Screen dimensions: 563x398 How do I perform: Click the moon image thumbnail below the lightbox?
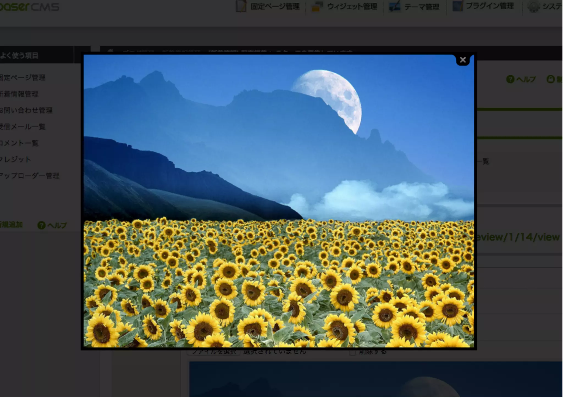[x=376, y=379]
